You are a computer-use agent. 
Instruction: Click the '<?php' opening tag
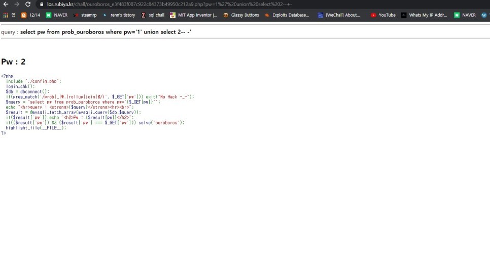coord(7,76)
